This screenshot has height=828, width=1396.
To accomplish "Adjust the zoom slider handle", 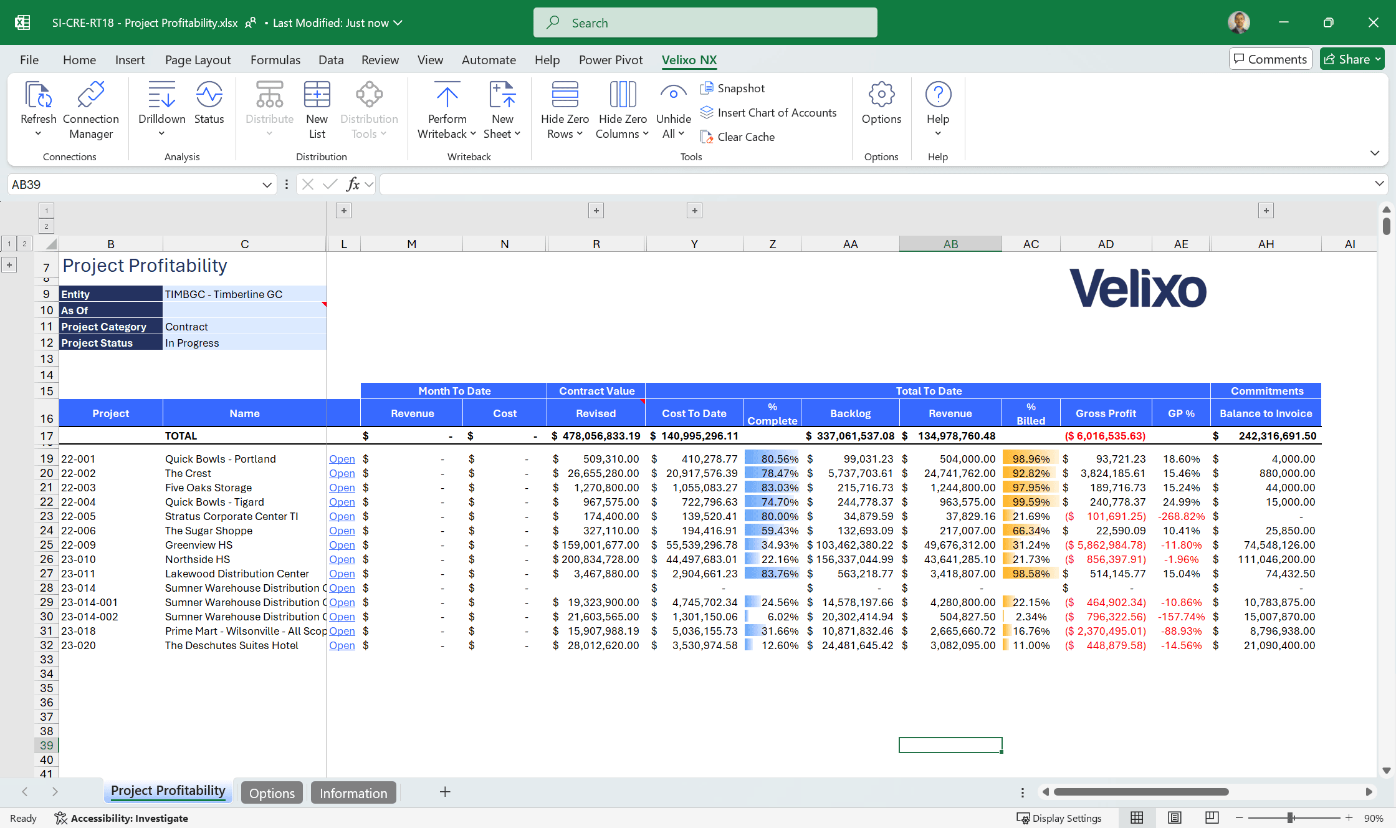I will 1291,818.
